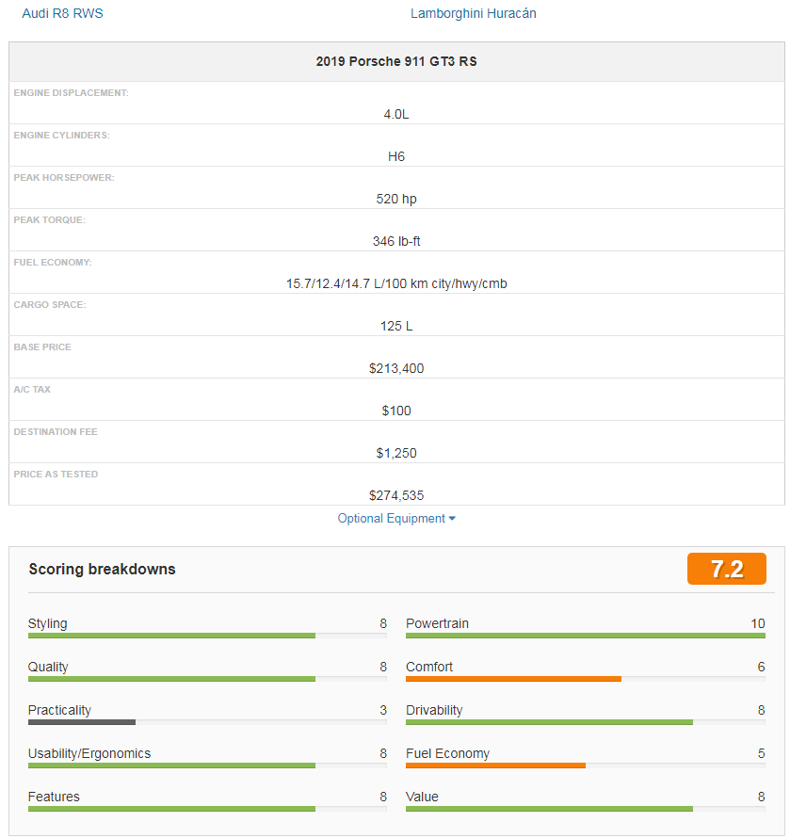Click the orange 7.2 overall score badge
The height and width of the screenshot is (838, 790).
coord(726,569)
